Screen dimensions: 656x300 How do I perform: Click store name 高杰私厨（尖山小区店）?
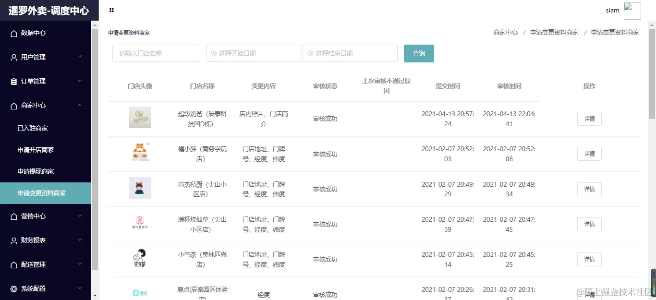[x=202, y=189]
